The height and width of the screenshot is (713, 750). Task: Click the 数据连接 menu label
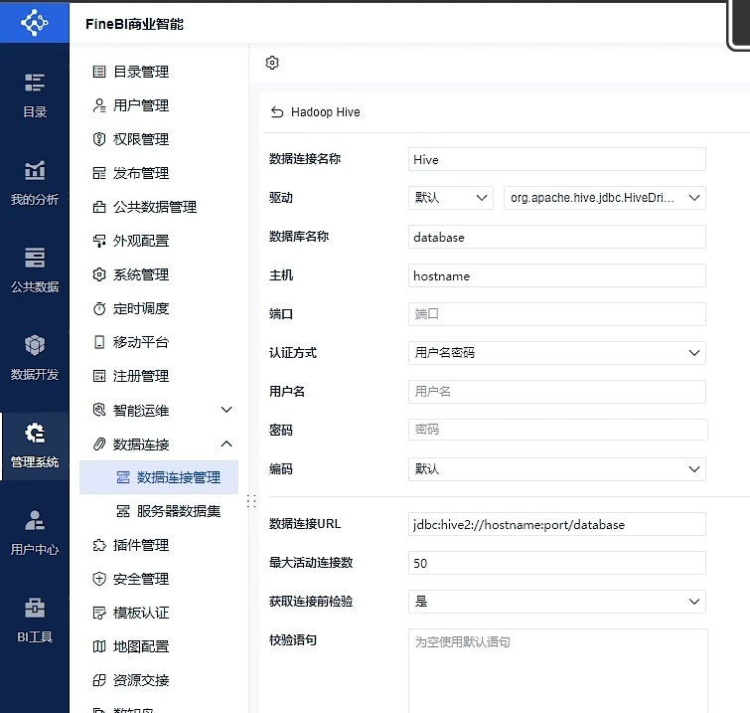(141, 445)
